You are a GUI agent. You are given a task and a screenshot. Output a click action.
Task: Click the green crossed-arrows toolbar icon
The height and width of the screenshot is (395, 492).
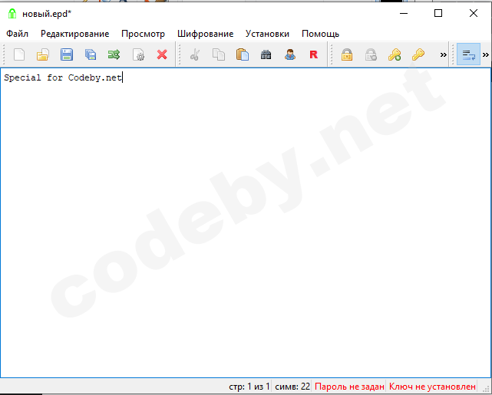[x=114, y=55]
